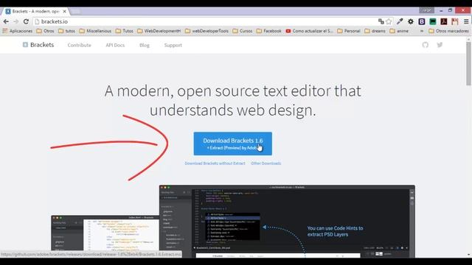Viewport: 472px width, 265px height.
Task: Select the Brackets browser tab
Action: [36, 11]
